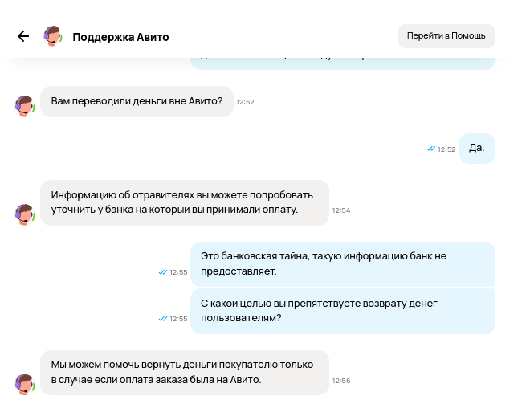
Task: Select the message starting "Это банковская тайна"
Action: coord(342,263)
